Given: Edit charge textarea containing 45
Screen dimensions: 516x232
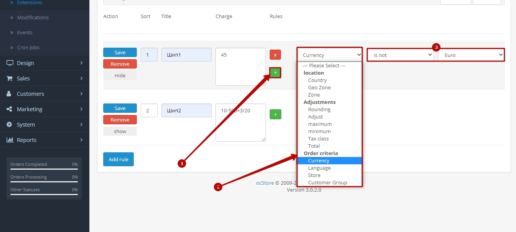Looking at the screenshot, I should click(x=240, y=67).
